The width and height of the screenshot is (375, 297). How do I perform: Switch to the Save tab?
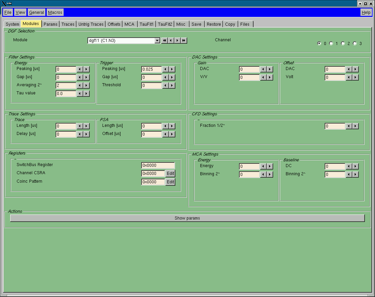tap(196, 24)
